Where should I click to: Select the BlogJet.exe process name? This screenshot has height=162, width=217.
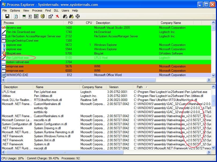(x=14, y=53)
